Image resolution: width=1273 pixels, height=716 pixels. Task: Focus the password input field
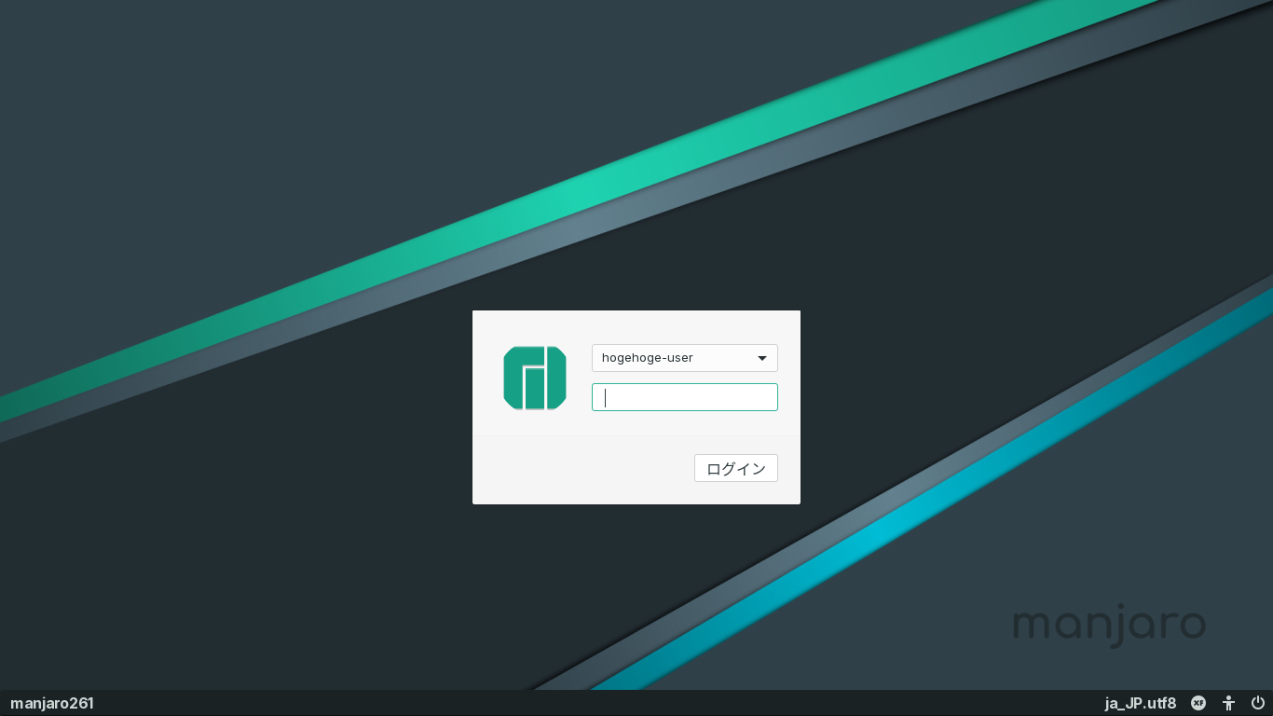(685, 397)
